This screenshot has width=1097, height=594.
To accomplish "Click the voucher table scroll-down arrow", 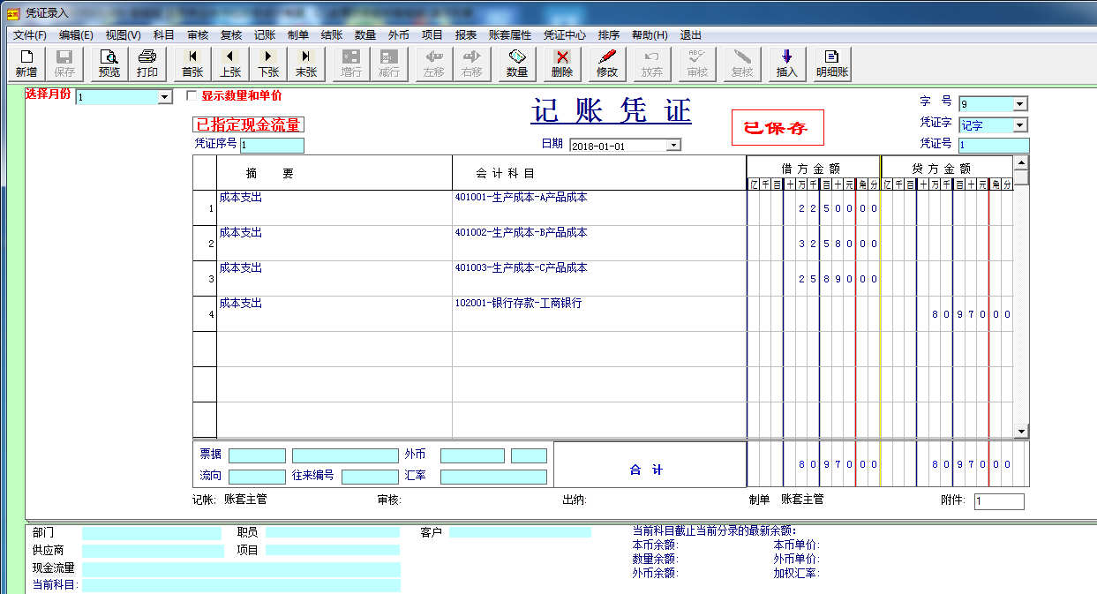I will [1021, 432].
